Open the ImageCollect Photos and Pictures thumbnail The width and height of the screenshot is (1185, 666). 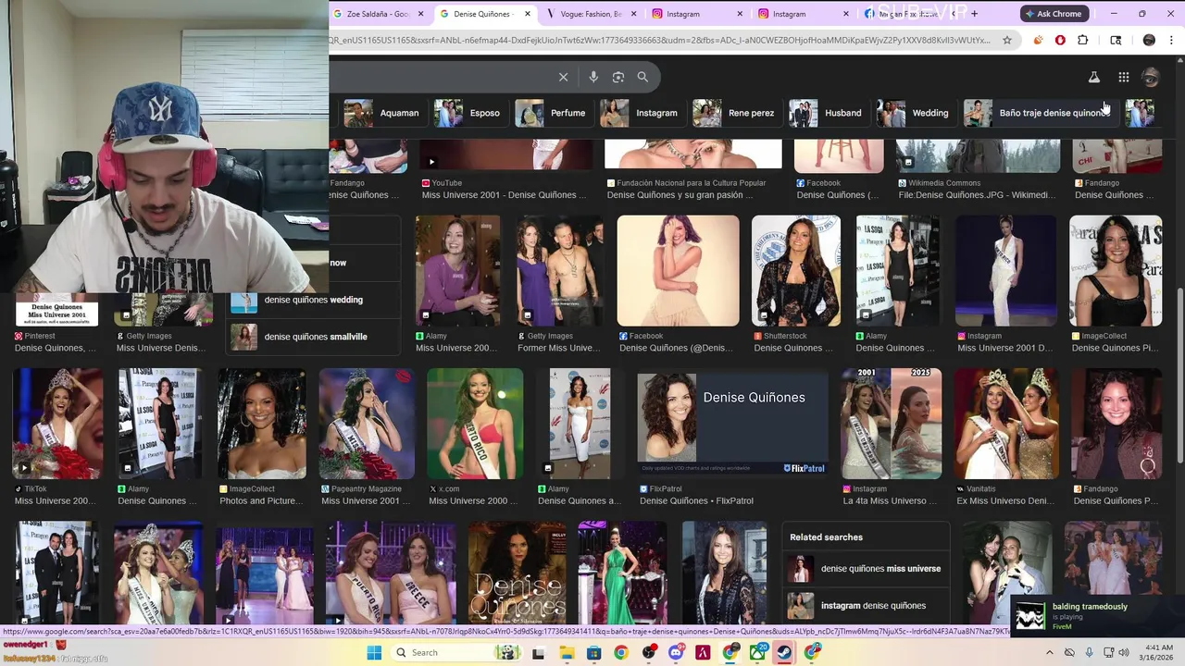[262, 423]
